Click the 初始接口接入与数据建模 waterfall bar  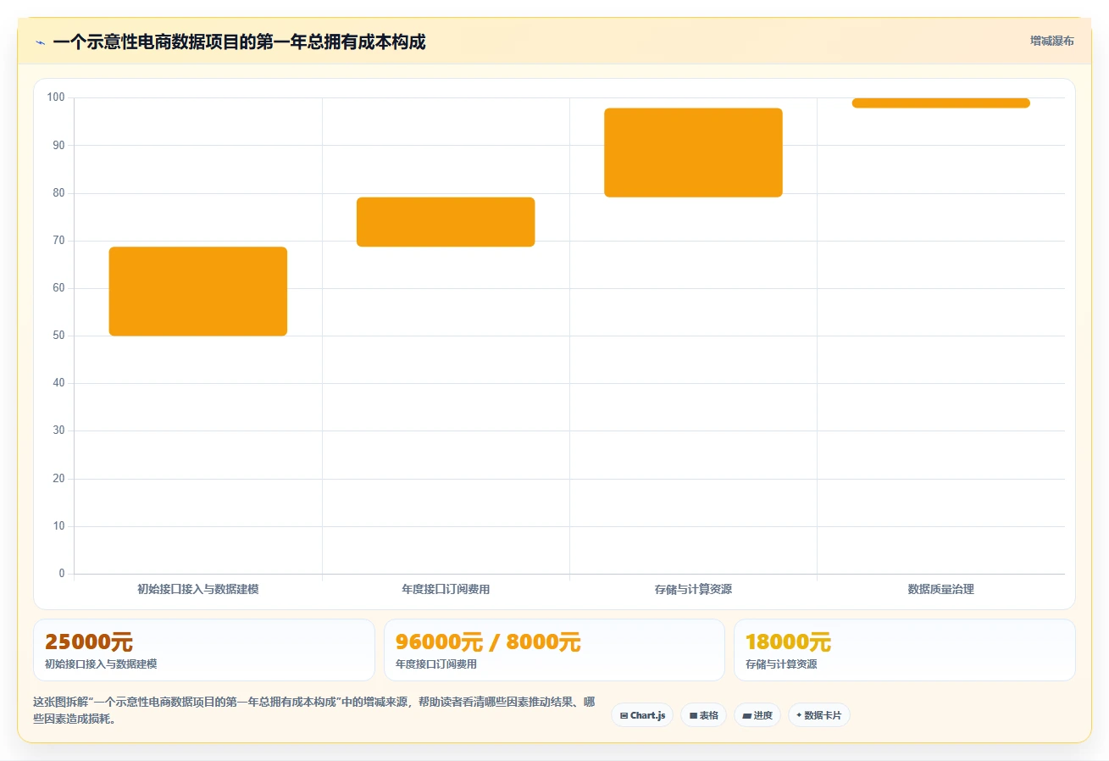198,292
